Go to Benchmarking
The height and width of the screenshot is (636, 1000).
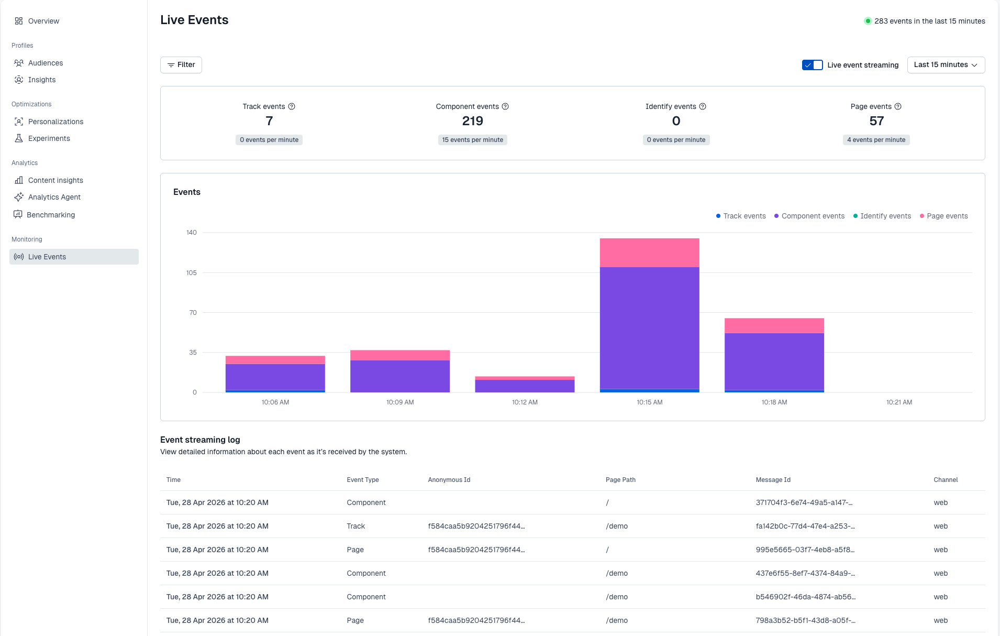coord(74,215)
